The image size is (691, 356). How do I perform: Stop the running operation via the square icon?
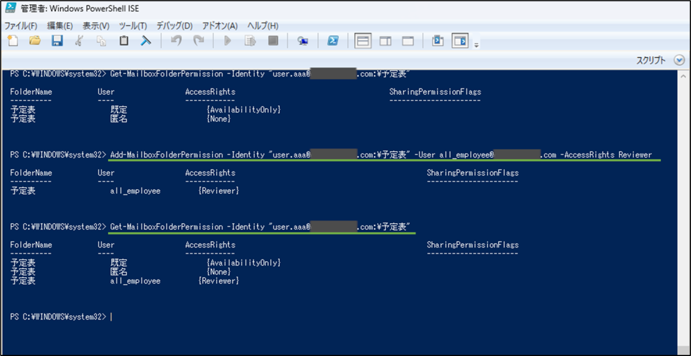point(272,40)
